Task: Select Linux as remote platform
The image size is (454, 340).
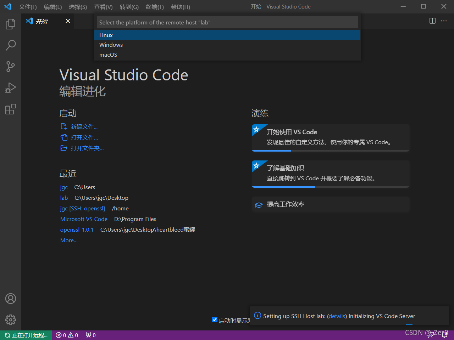Action: pos(227,35)
